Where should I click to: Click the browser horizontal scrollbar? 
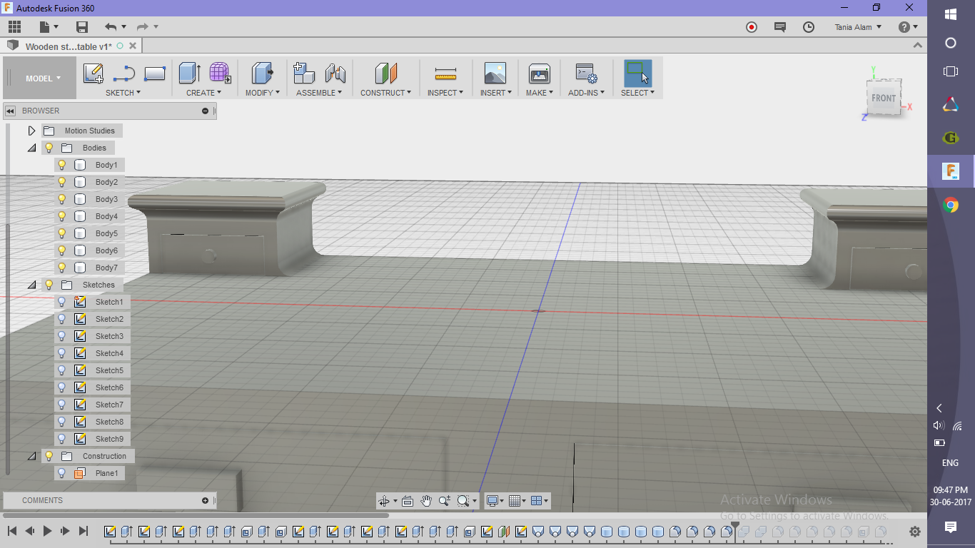pyautogui.click(x=196, y=515)
